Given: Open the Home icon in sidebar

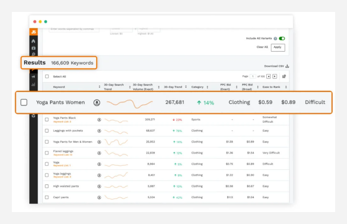Looking at the screenshot, I should coord(33,41).
